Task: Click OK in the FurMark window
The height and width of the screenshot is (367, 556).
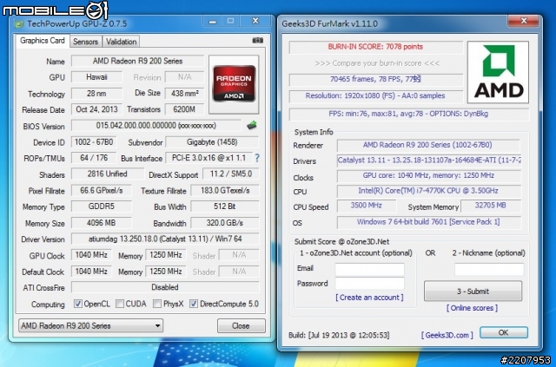Action: point(504,332)
